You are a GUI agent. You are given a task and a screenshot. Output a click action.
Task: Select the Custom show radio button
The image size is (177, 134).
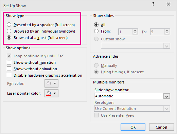pyautogui.click(x=96, y=39)
